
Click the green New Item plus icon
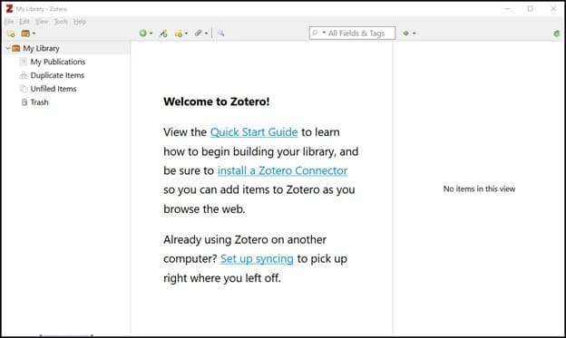pos(143,34)
